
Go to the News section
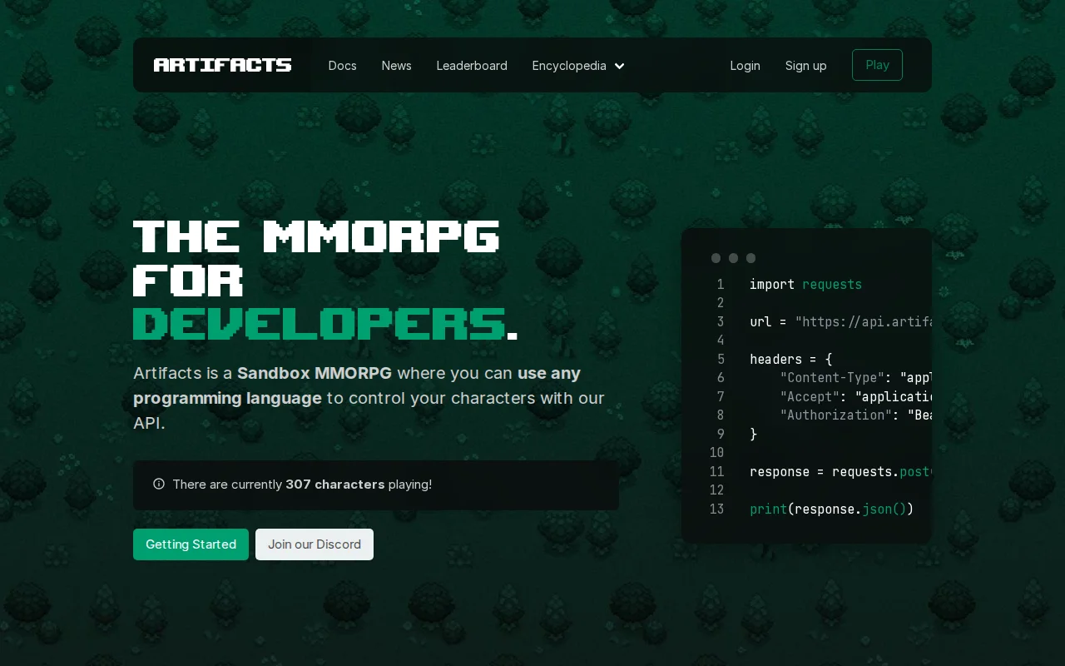[x=396, y=66]
